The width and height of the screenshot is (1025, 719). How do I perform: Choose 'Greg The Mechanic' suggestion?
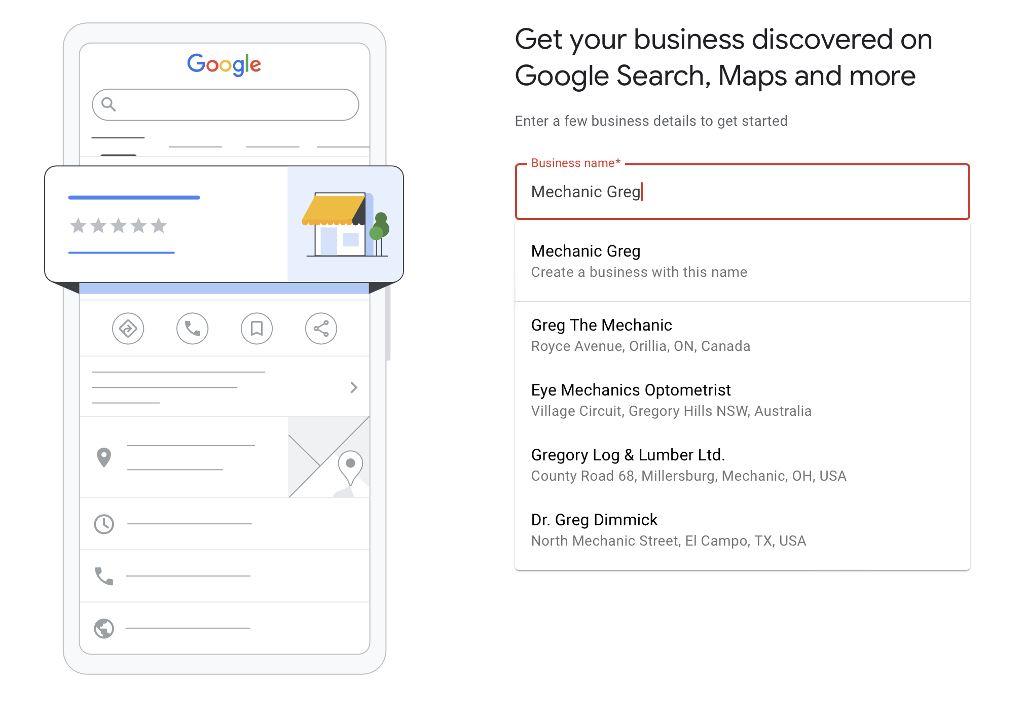point(742,335)
